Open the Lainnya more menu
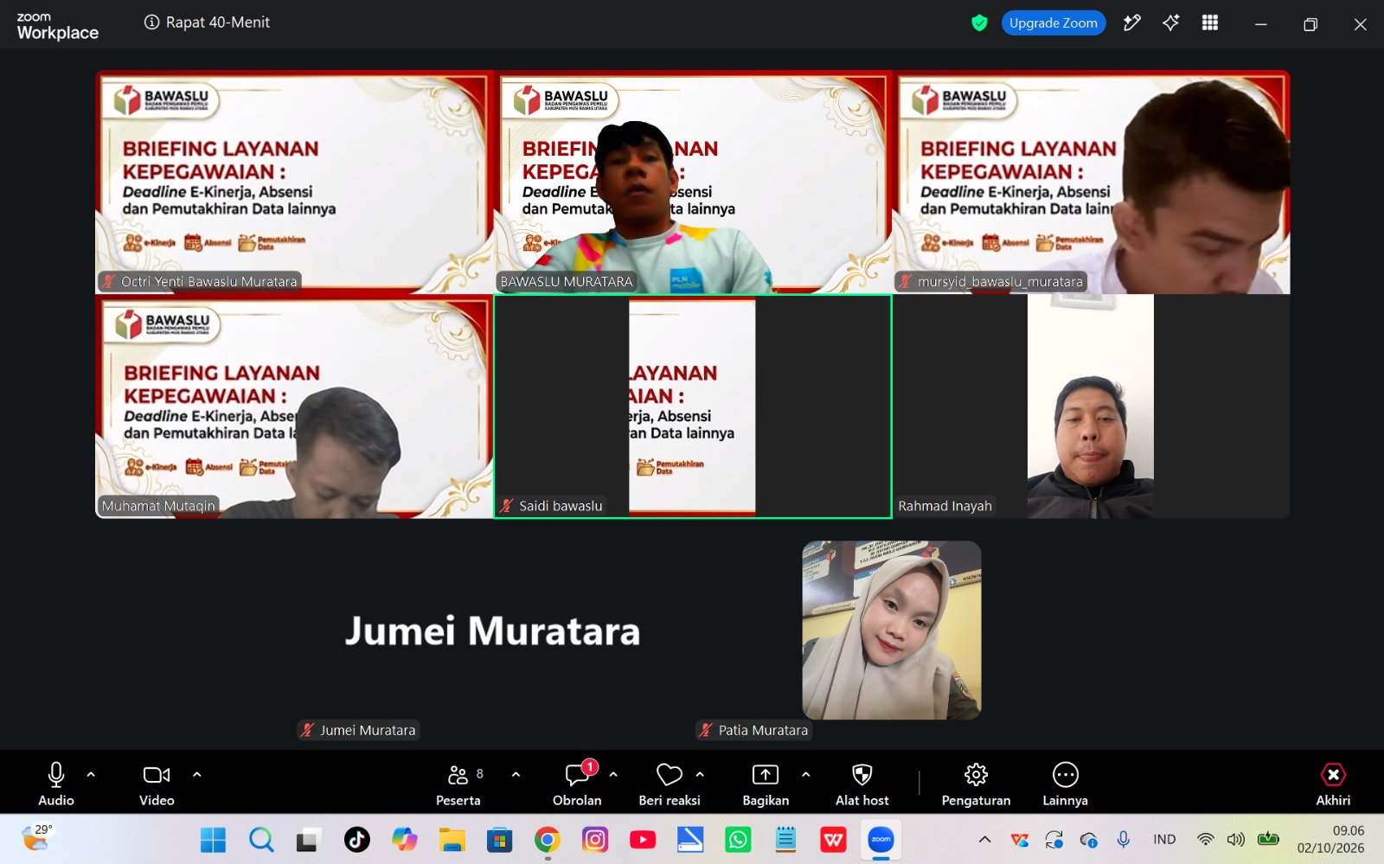Screen dimensions: 1384x864 [1065, 784]
